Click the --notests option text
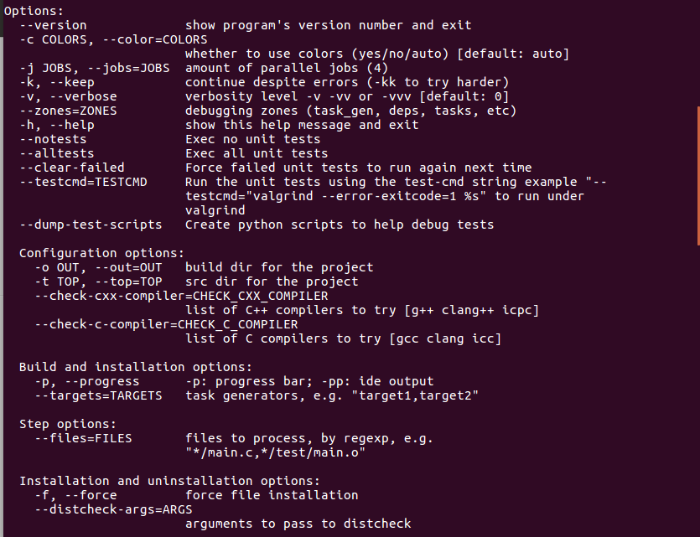 (x=53, y=139)
